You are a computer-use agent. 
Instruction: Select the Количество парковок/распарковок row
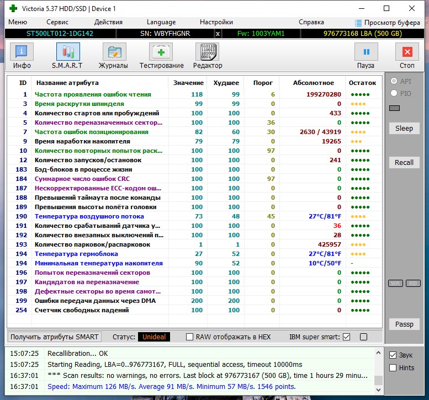(x=194, y=244)
